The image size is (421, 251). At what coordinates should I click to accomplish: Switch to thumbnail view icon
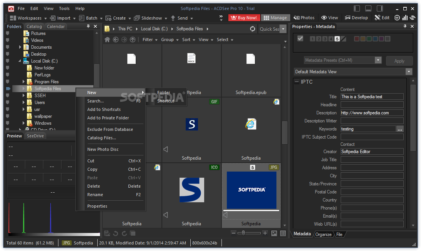tap(274, 233)
